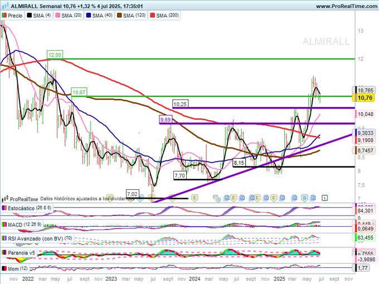
Task: Click the pink 10,048 axis value tag
Action: tap(365, 114)
